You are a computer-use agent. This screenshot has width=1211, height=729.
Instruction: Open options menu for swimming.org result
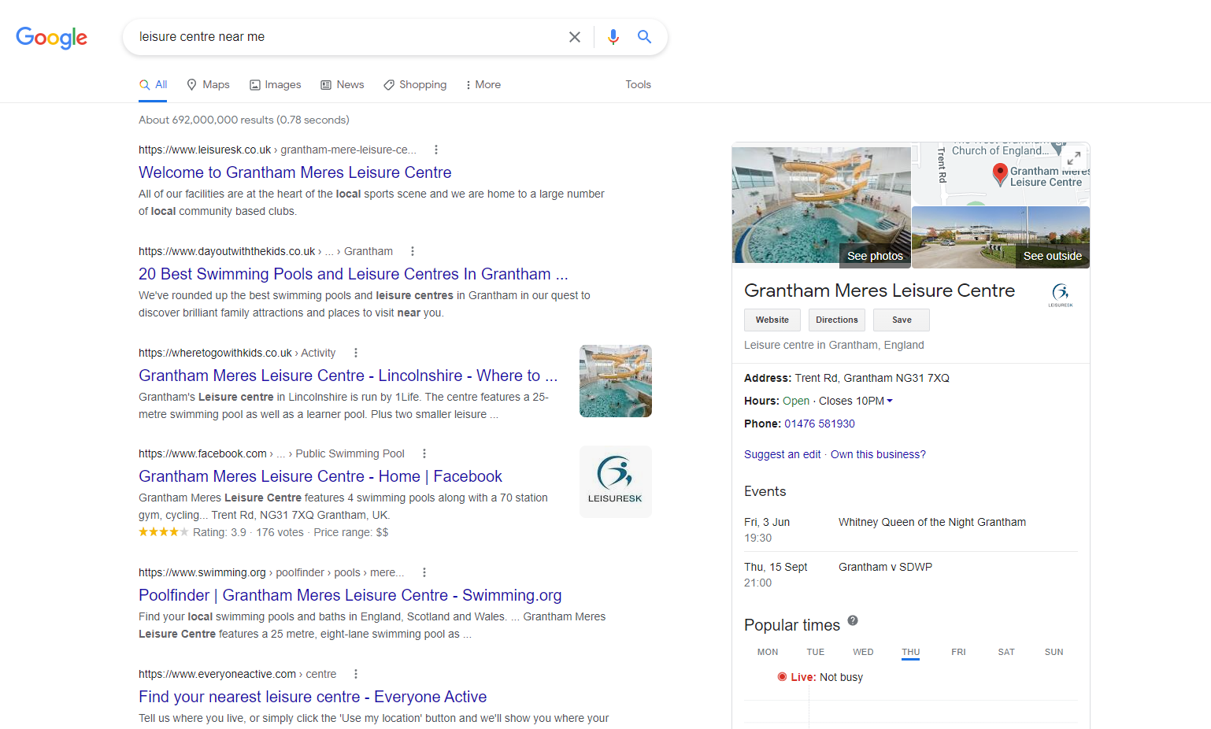pos(424,572)
